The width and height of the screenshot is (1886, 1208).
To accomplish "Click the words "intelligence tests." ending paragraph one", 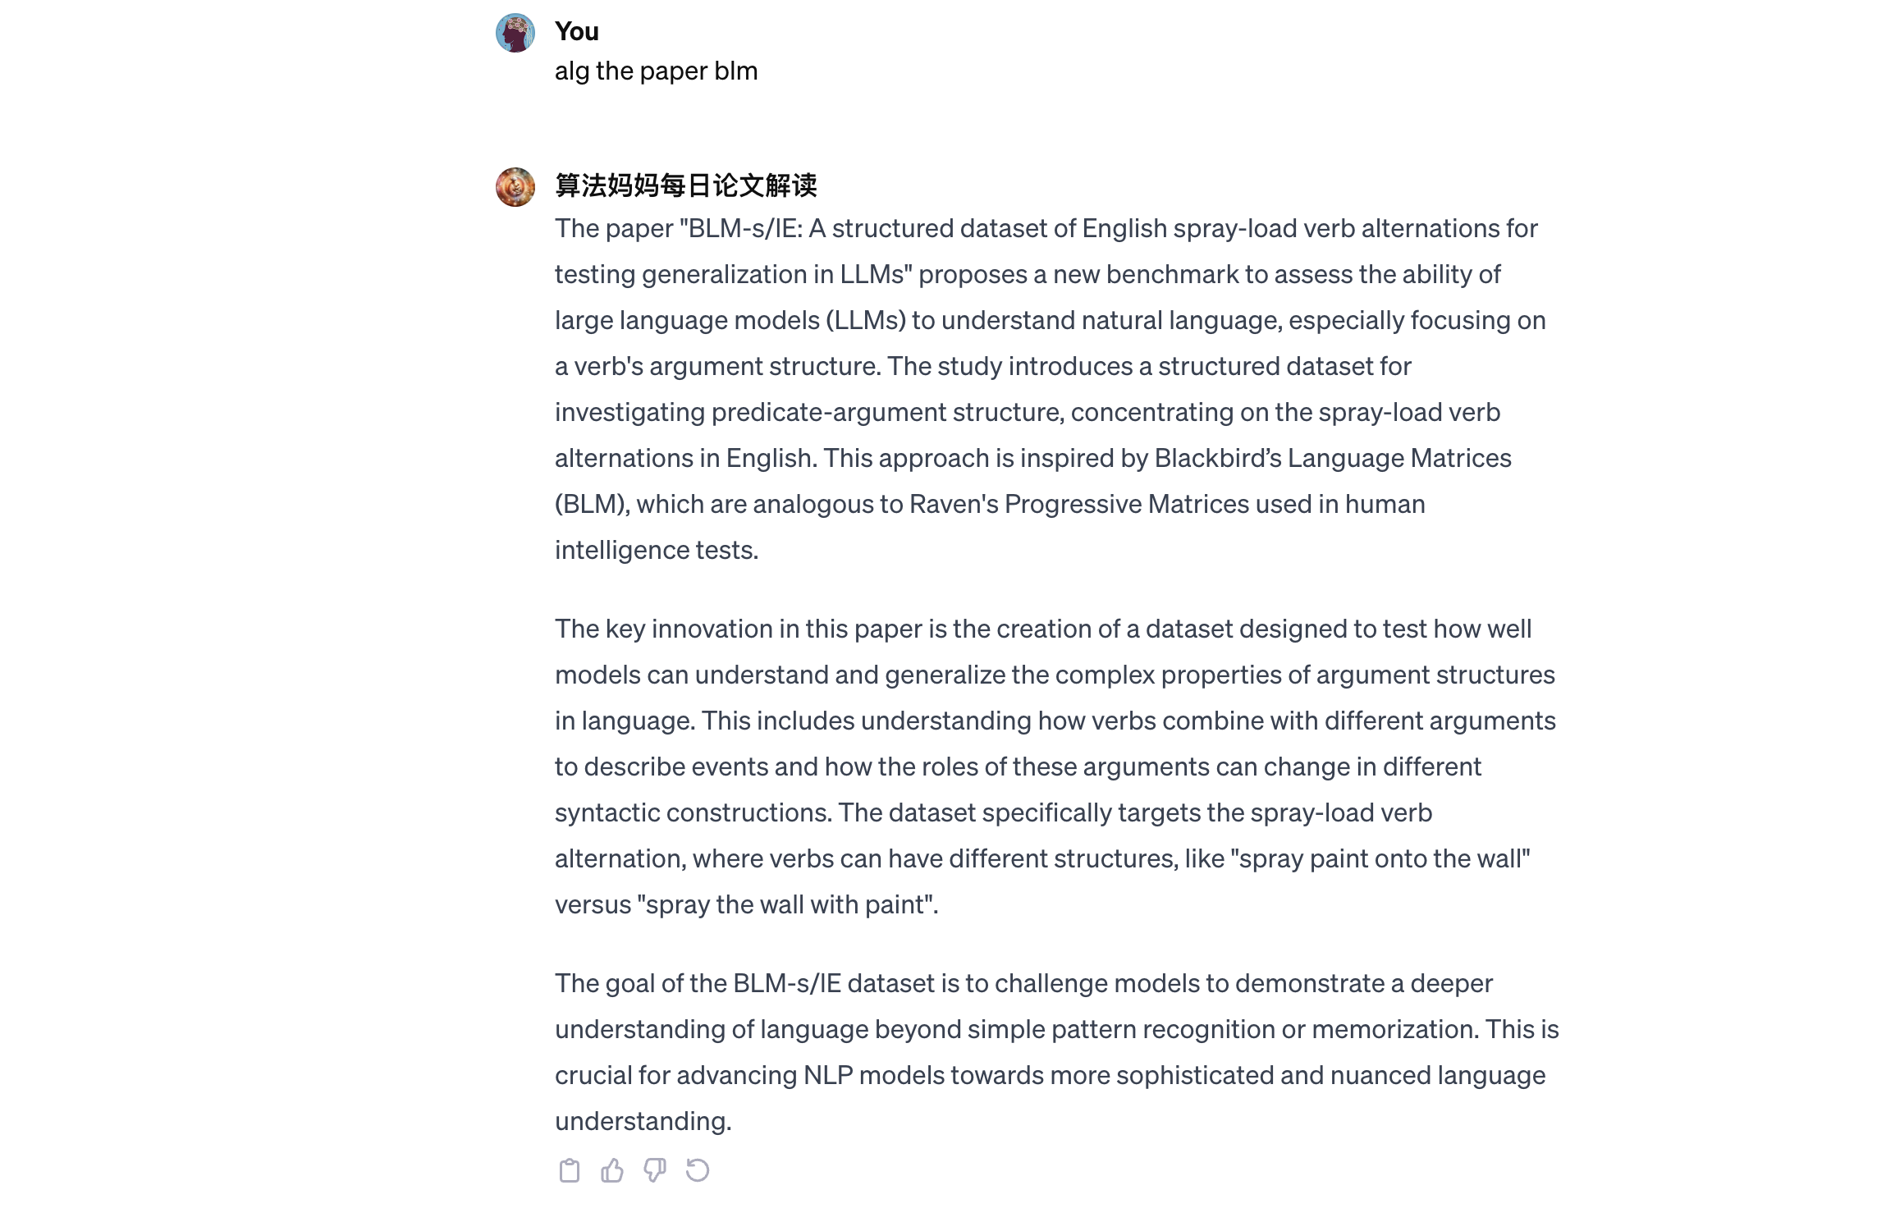I will pyautogui.click(x=657, y=550).
